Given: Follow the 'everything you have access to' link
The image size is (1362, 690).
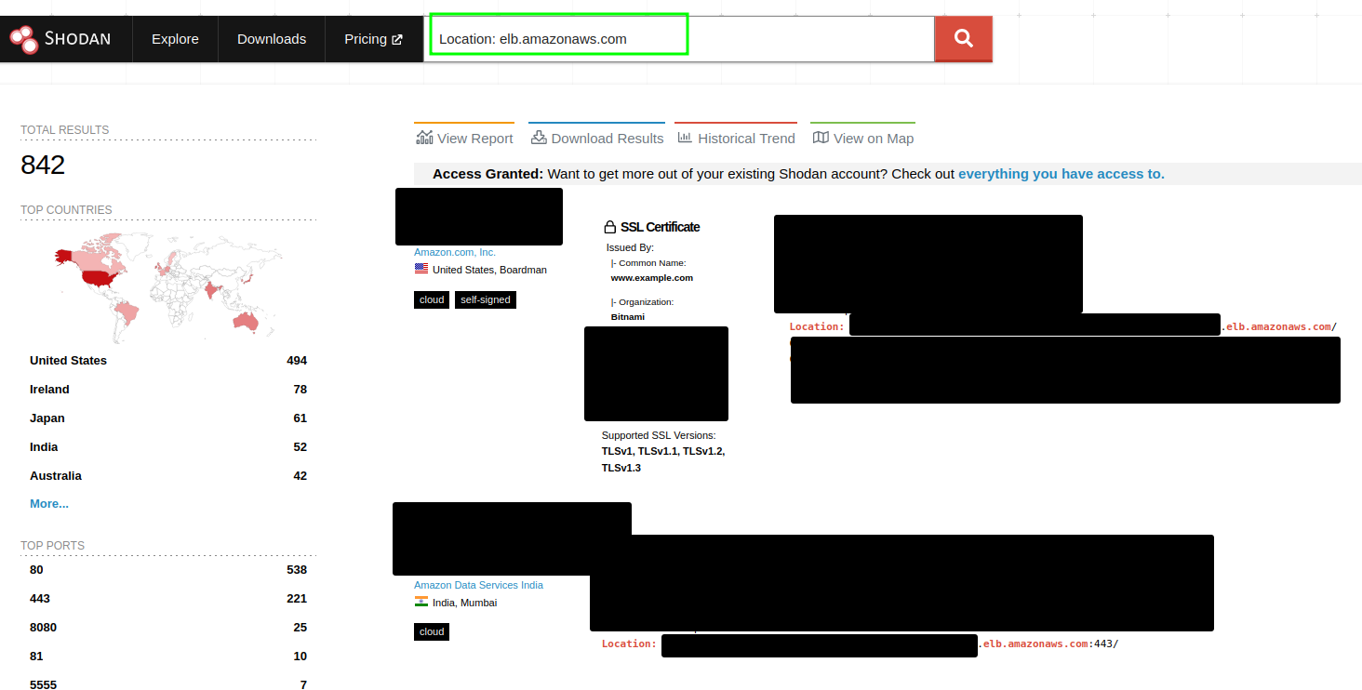Looking at the screenshot, I should pos(1061,173).
